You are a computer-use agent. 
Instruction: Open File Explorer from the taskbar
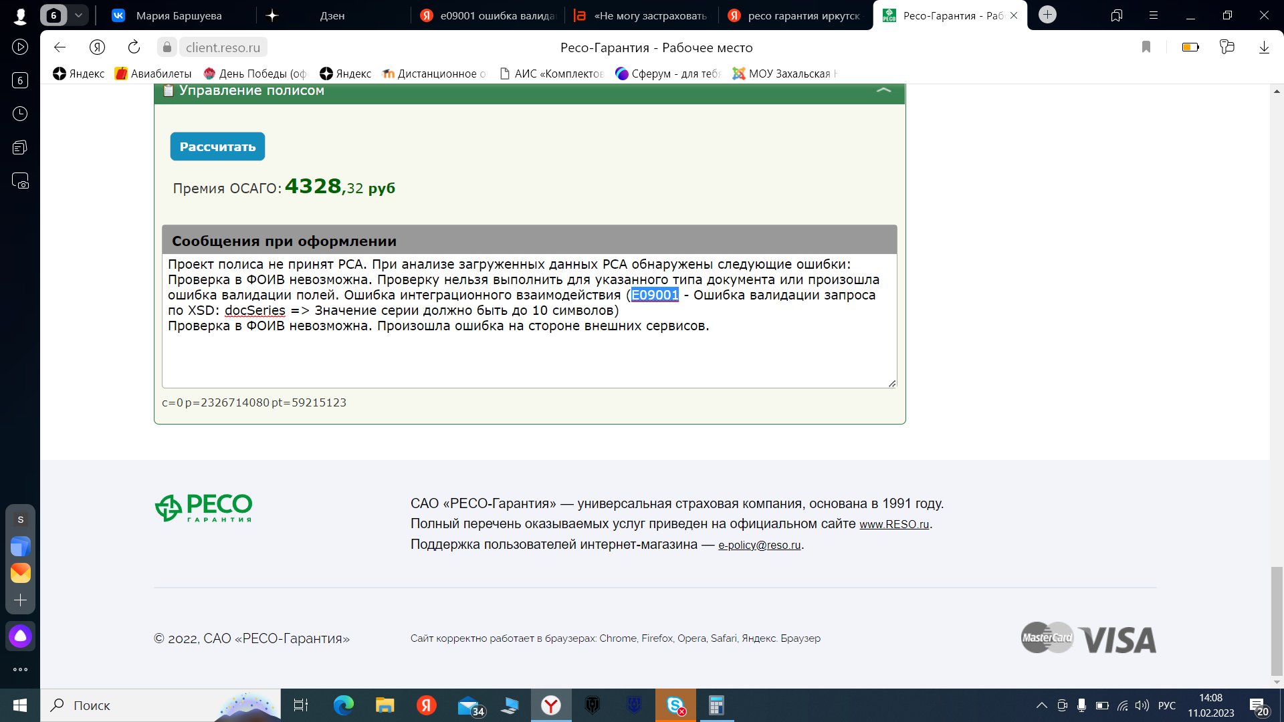385,705
